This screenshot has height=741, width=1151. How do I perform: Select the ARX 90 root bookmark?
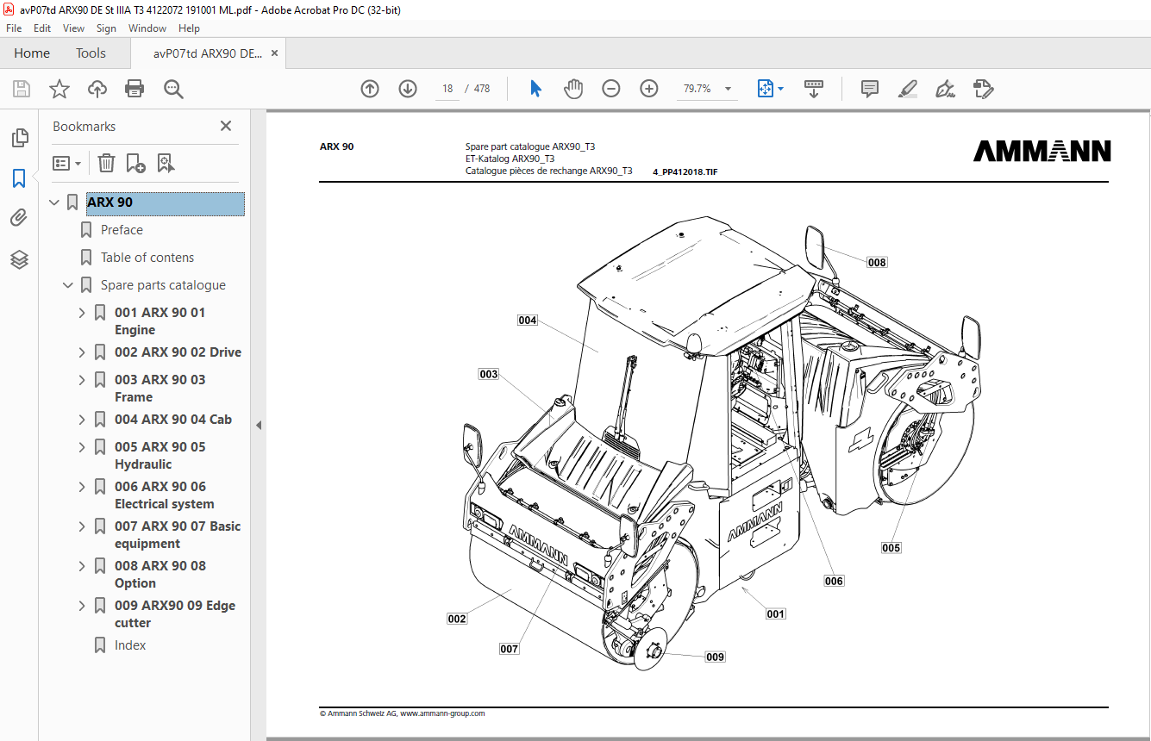[165, 203]
